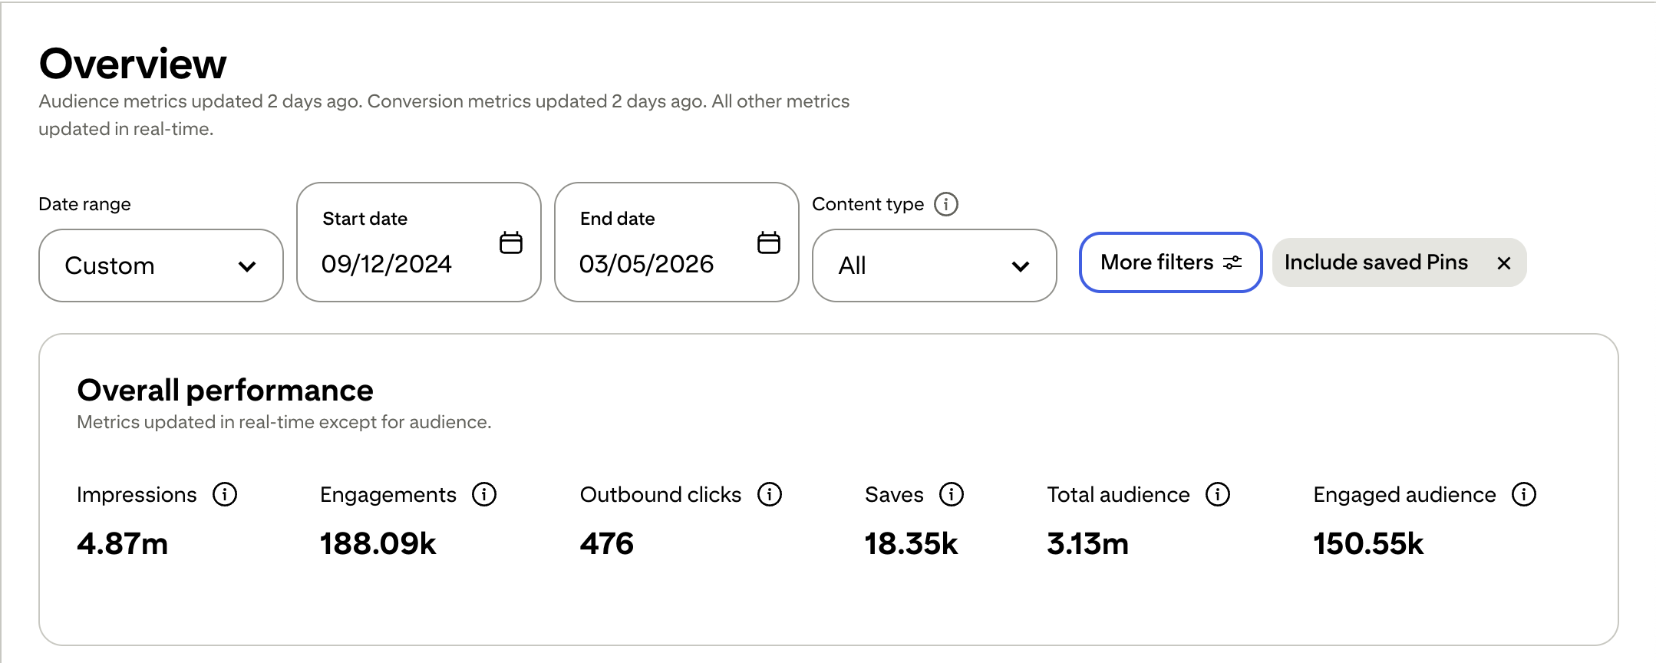Image resolution: width=1656 pixels, height=663 pixels.
Task: Click the Saves info icon
Action: click(x=952, y=494)
